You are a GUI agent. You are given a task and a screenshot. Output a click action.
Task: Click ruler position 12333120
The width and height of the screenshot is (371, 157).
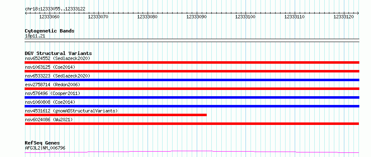344,17
